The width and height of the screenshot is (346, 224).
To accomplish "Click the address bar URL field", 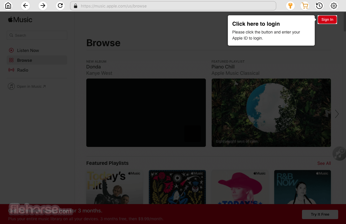I will pos(173,6).
